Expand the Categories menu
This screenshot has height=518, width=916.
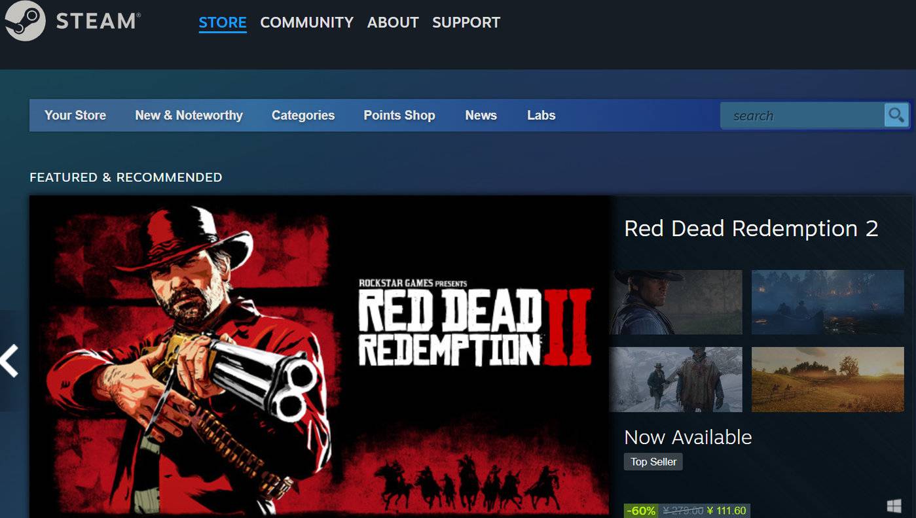point(303,115)
